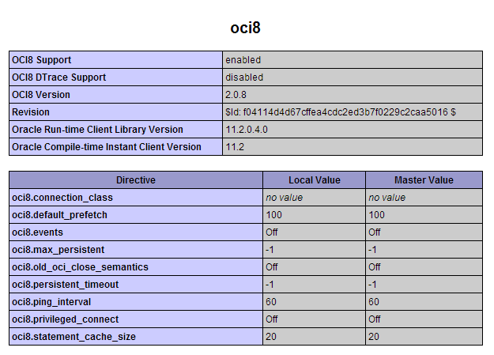Select the Revision Id hash text
494x355 pixels.
341,112
